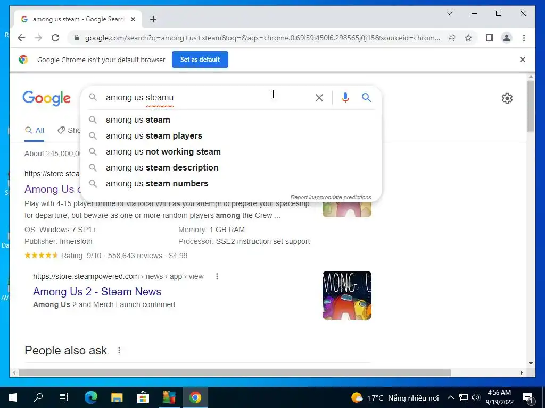Click Report inappropriate predictions link
The height and width of the screenshot is (408, 545).
coord(331,197)
